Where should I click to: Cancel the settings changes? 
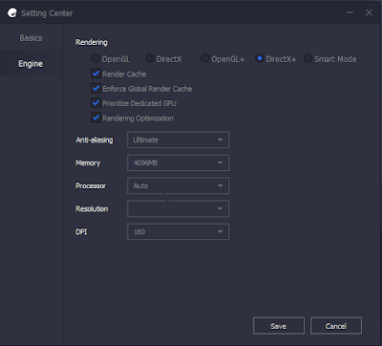coord(336,326)
